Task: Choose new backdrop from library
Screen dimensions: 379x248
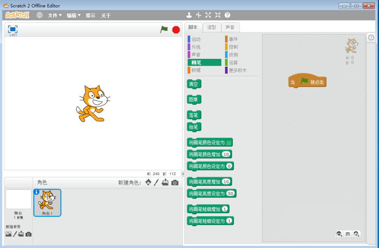Action: pos(8,234)
